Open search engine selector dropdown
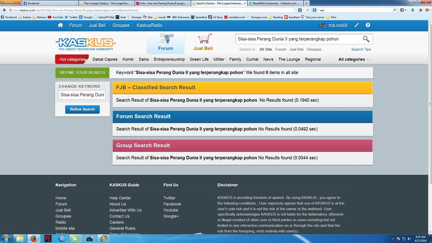The width and height of the screenshot is (432, 243). click(316, 10)
